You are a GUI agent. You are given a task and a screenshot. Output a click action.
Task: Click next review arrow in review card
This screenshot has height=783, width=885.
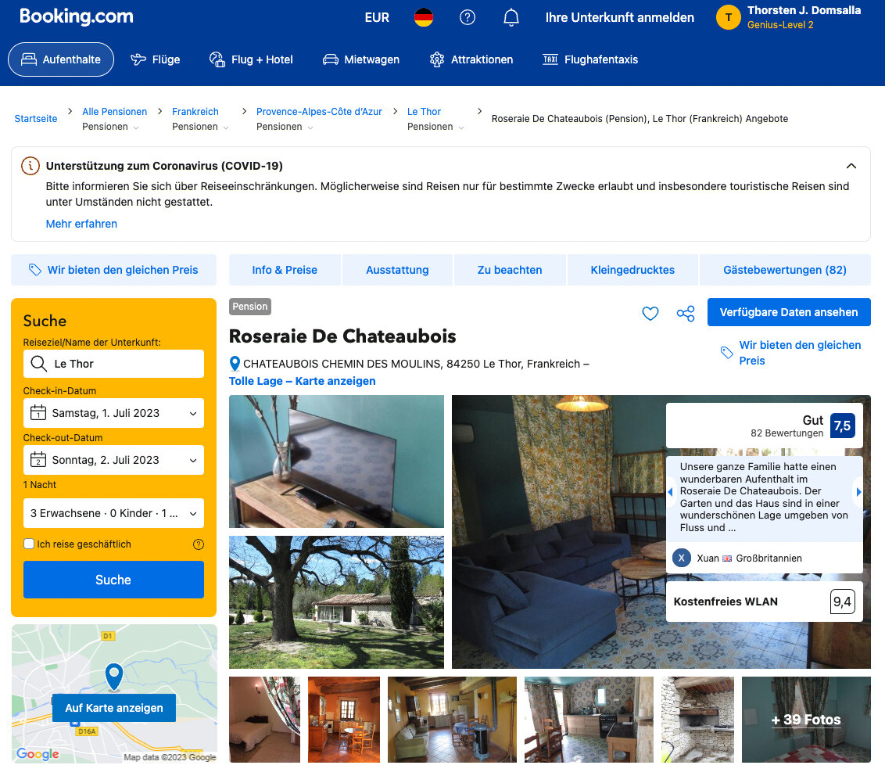(x=858, y=492)
